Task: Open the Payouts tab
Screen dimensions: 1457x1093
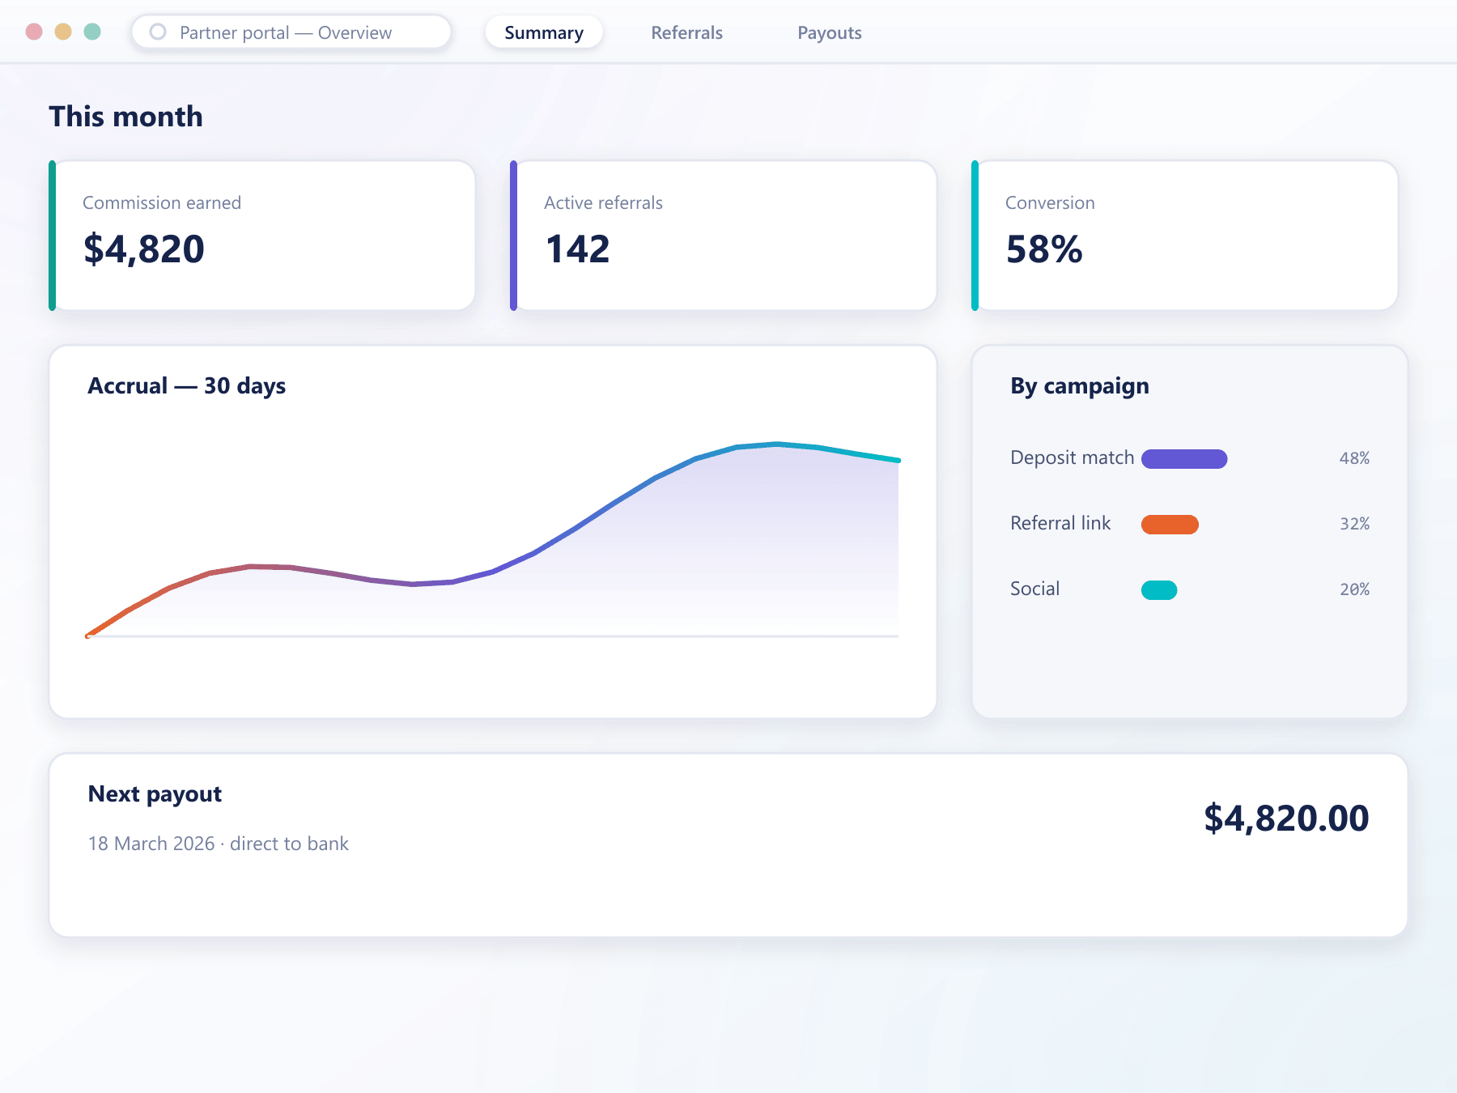Action: click(x=830, y=32)
